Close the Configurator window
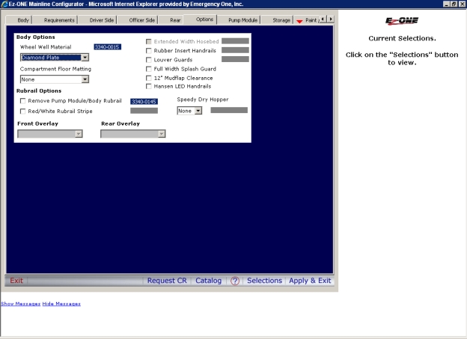467x339 pixels. click(x=462, y=4)
